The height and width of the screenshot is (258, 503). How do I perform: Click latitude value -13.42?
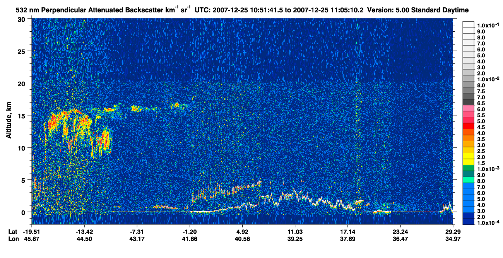(x=84, y=232)
